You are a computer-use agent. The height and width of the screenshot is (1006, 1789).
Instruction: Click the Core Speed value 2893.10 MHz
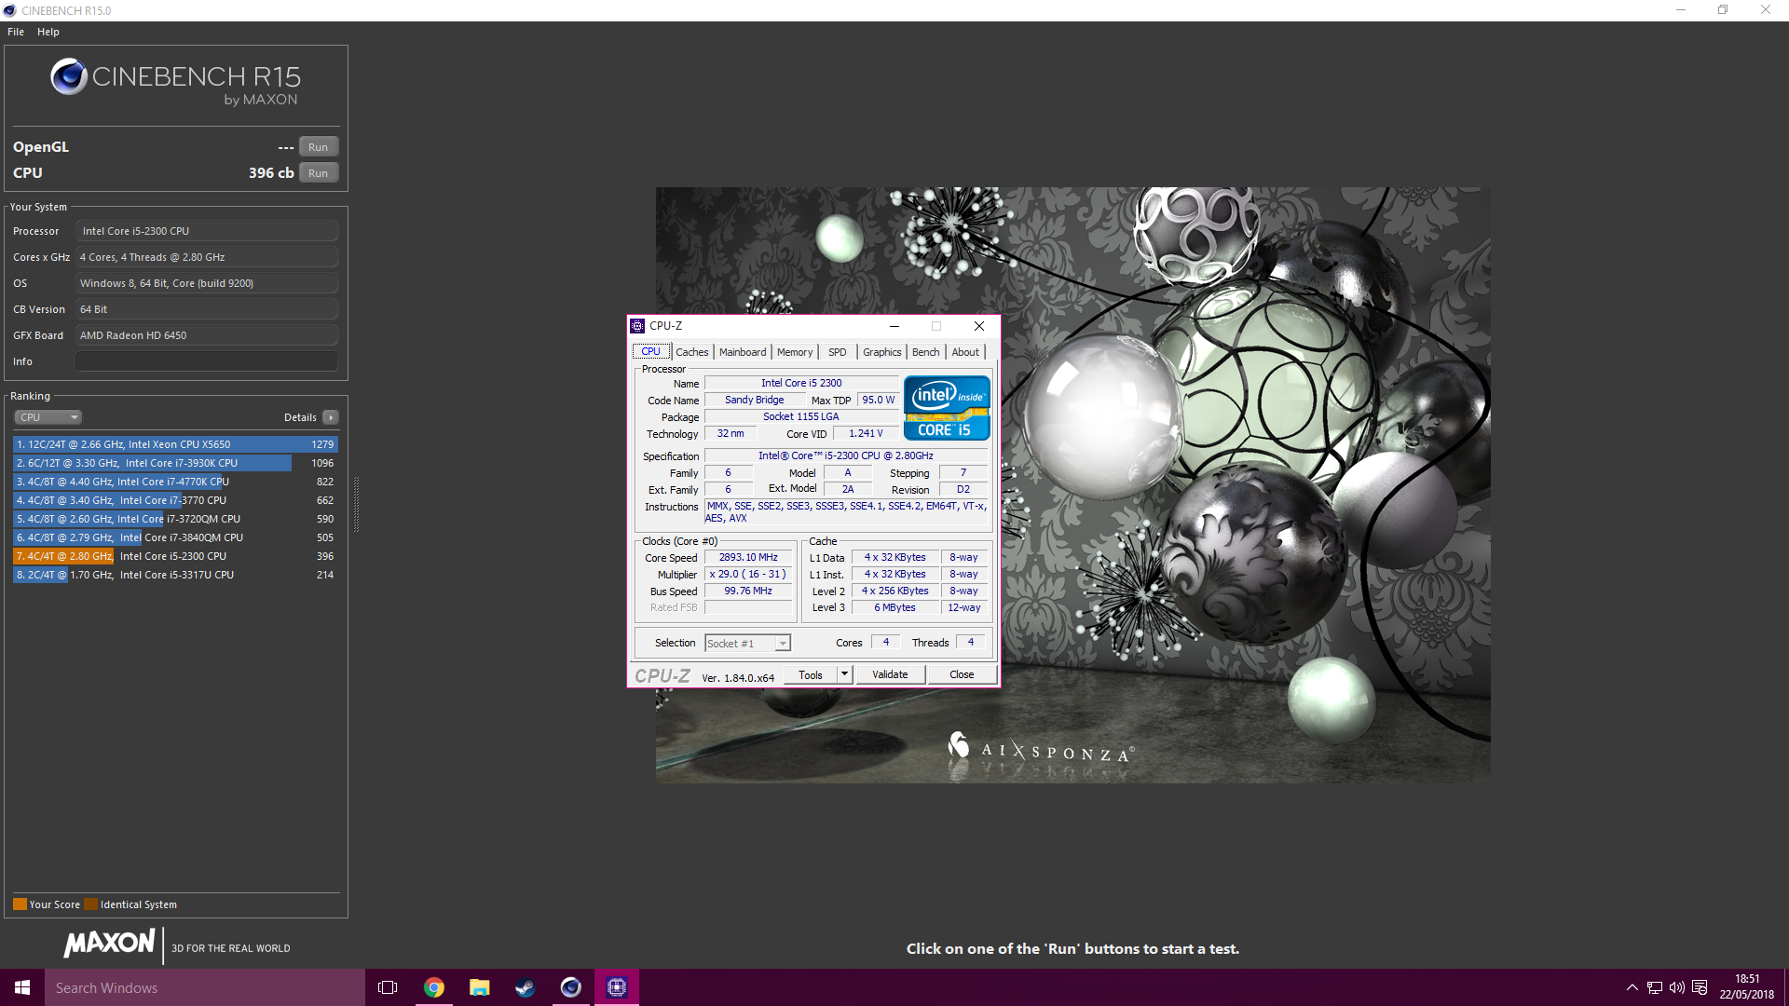click(748, 557)
